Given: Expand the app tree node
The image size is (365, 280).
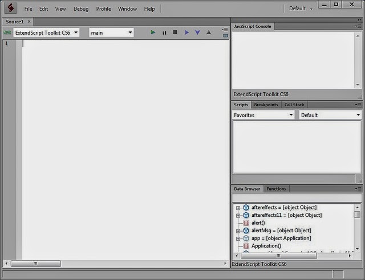Looking at the screenshot, I should point(238,238).
